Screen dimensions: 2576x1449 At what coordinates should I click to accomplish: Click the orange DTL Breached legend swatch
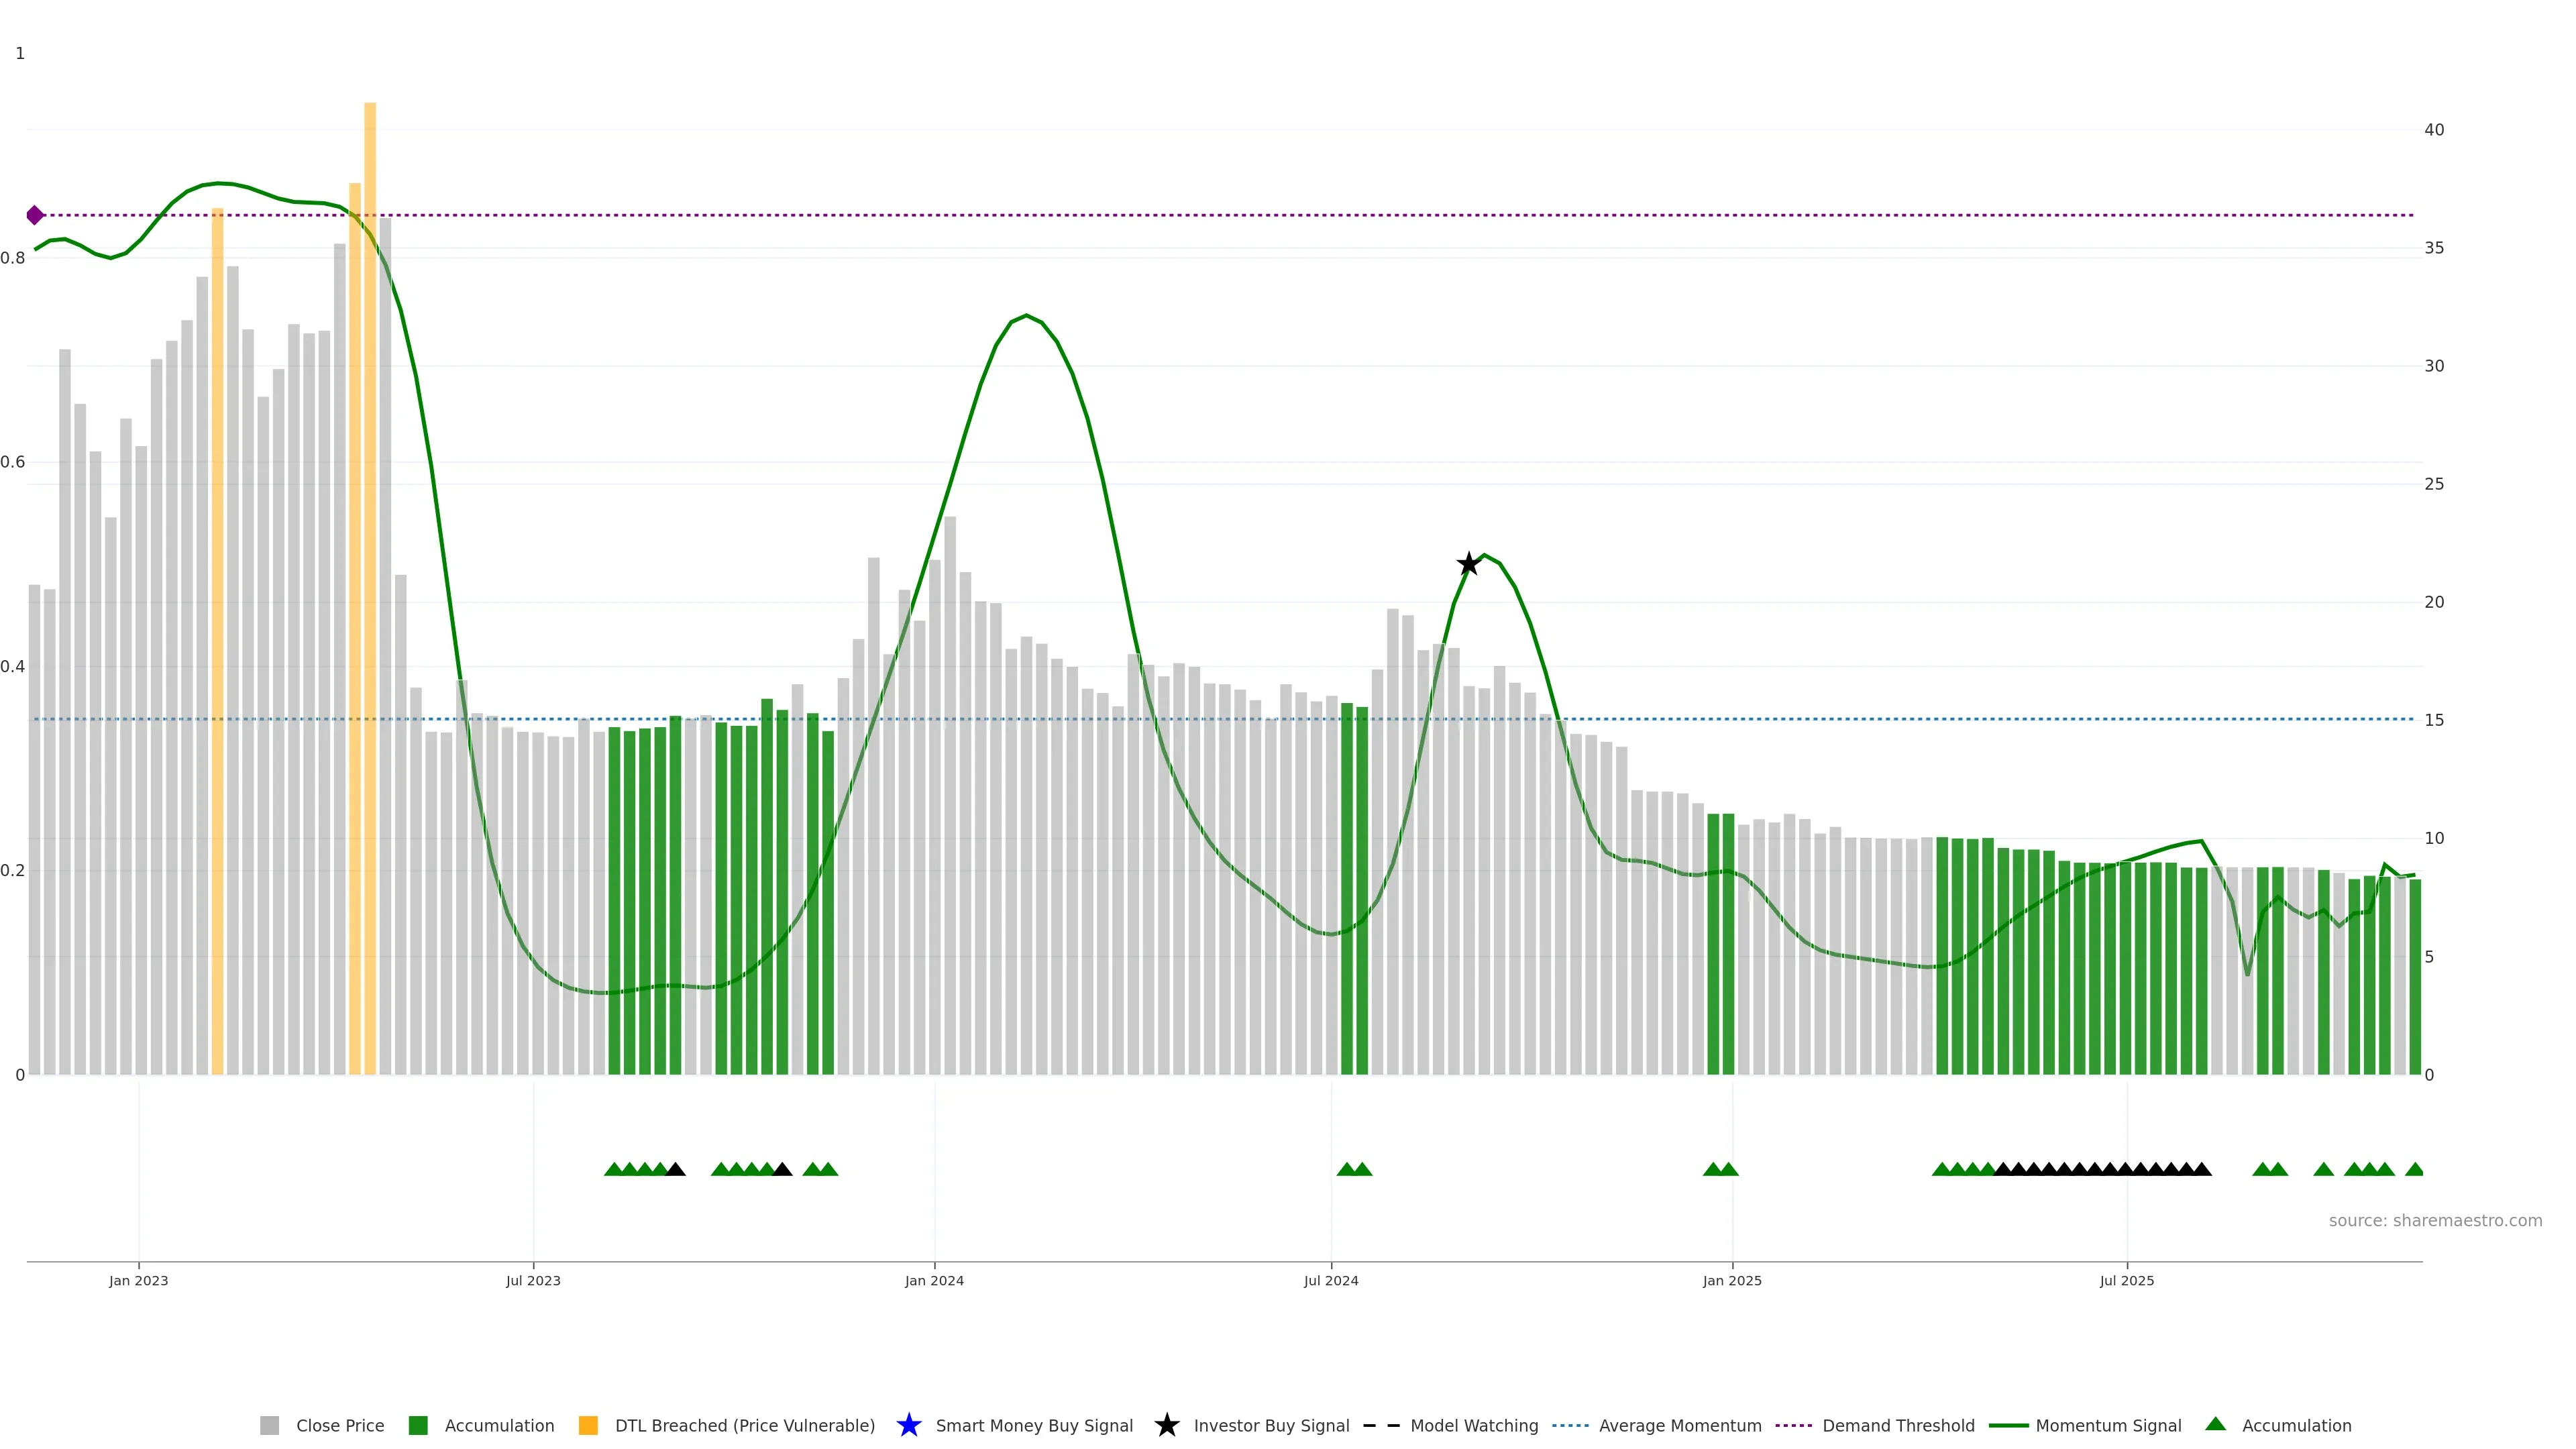[588, 1425]
